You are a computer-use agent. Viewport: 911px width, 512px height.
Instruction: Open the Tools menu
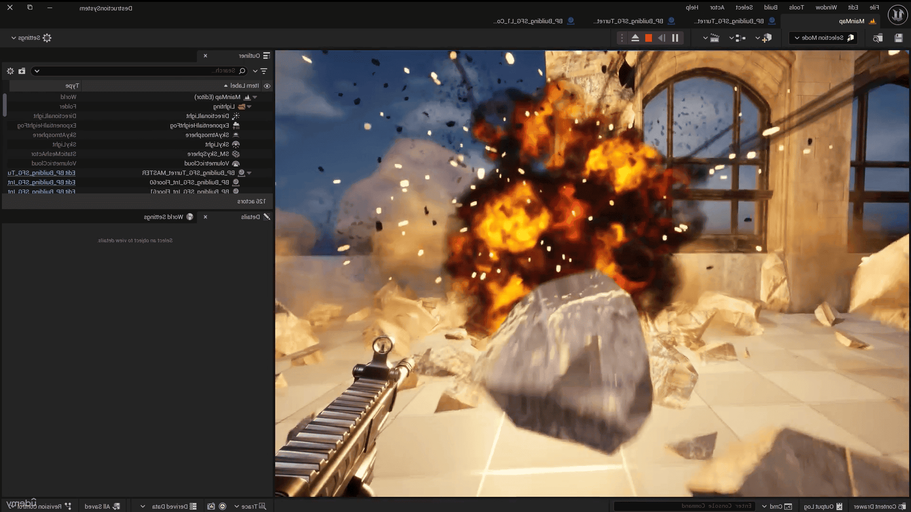coord(796,7)
